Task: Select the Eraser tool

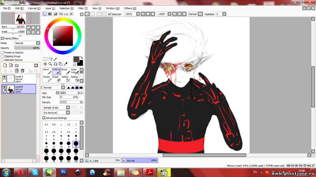Action: 57,79
